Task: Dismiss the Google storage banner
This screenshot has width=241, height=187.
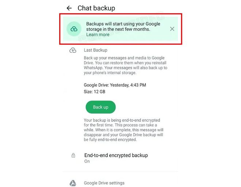Action: (x=172, y=29)
